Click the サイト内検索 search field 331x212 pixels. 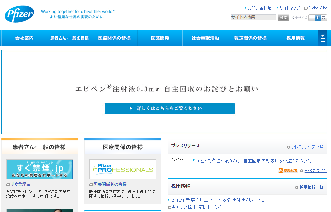[x=253, y=17]
